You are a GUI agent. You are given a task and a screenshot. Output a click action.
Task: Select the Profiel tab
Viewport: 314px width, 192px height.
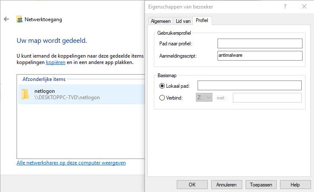[x=203, y=20]
